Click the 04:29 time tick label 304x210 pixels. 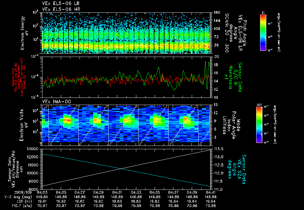pyautogui.click(x=99, y=192)
